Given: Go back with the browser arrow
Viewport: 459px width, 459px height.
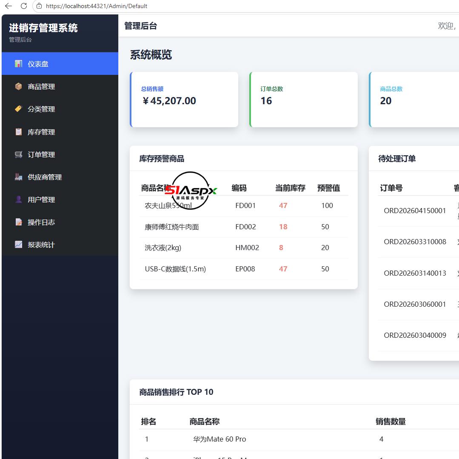Looking at the screenshot, I should pyautogui.click(x=9, y=6).
